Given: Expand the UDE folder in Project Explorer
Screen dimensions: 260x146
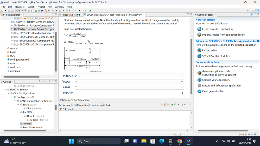Looking at the screenshot, I should point(5,56).
